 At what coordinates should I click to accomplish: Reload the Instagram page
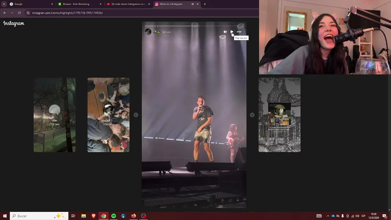pos(19,13)
